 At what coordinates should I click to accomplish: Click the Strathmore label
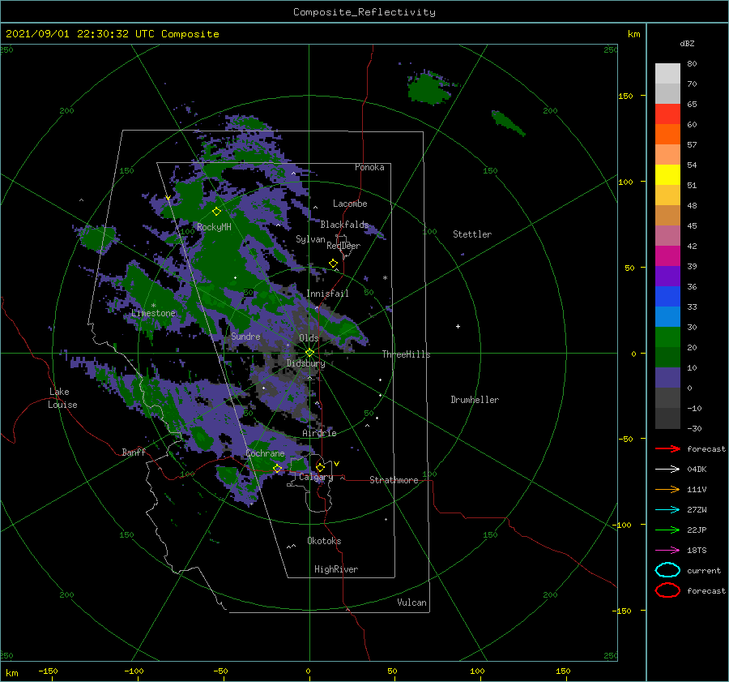pos(394,480)
